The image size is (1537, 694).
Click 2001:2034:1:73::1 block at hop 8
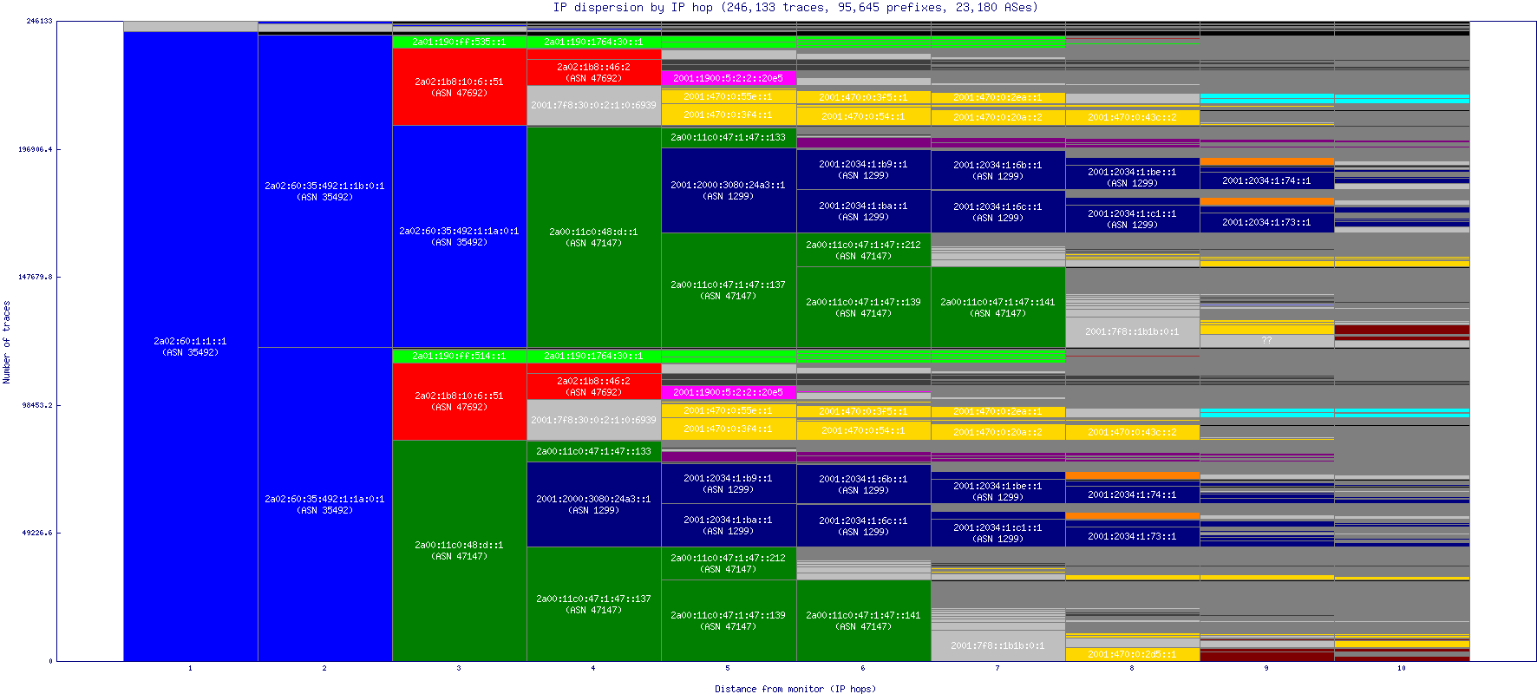click(1132, 536)
